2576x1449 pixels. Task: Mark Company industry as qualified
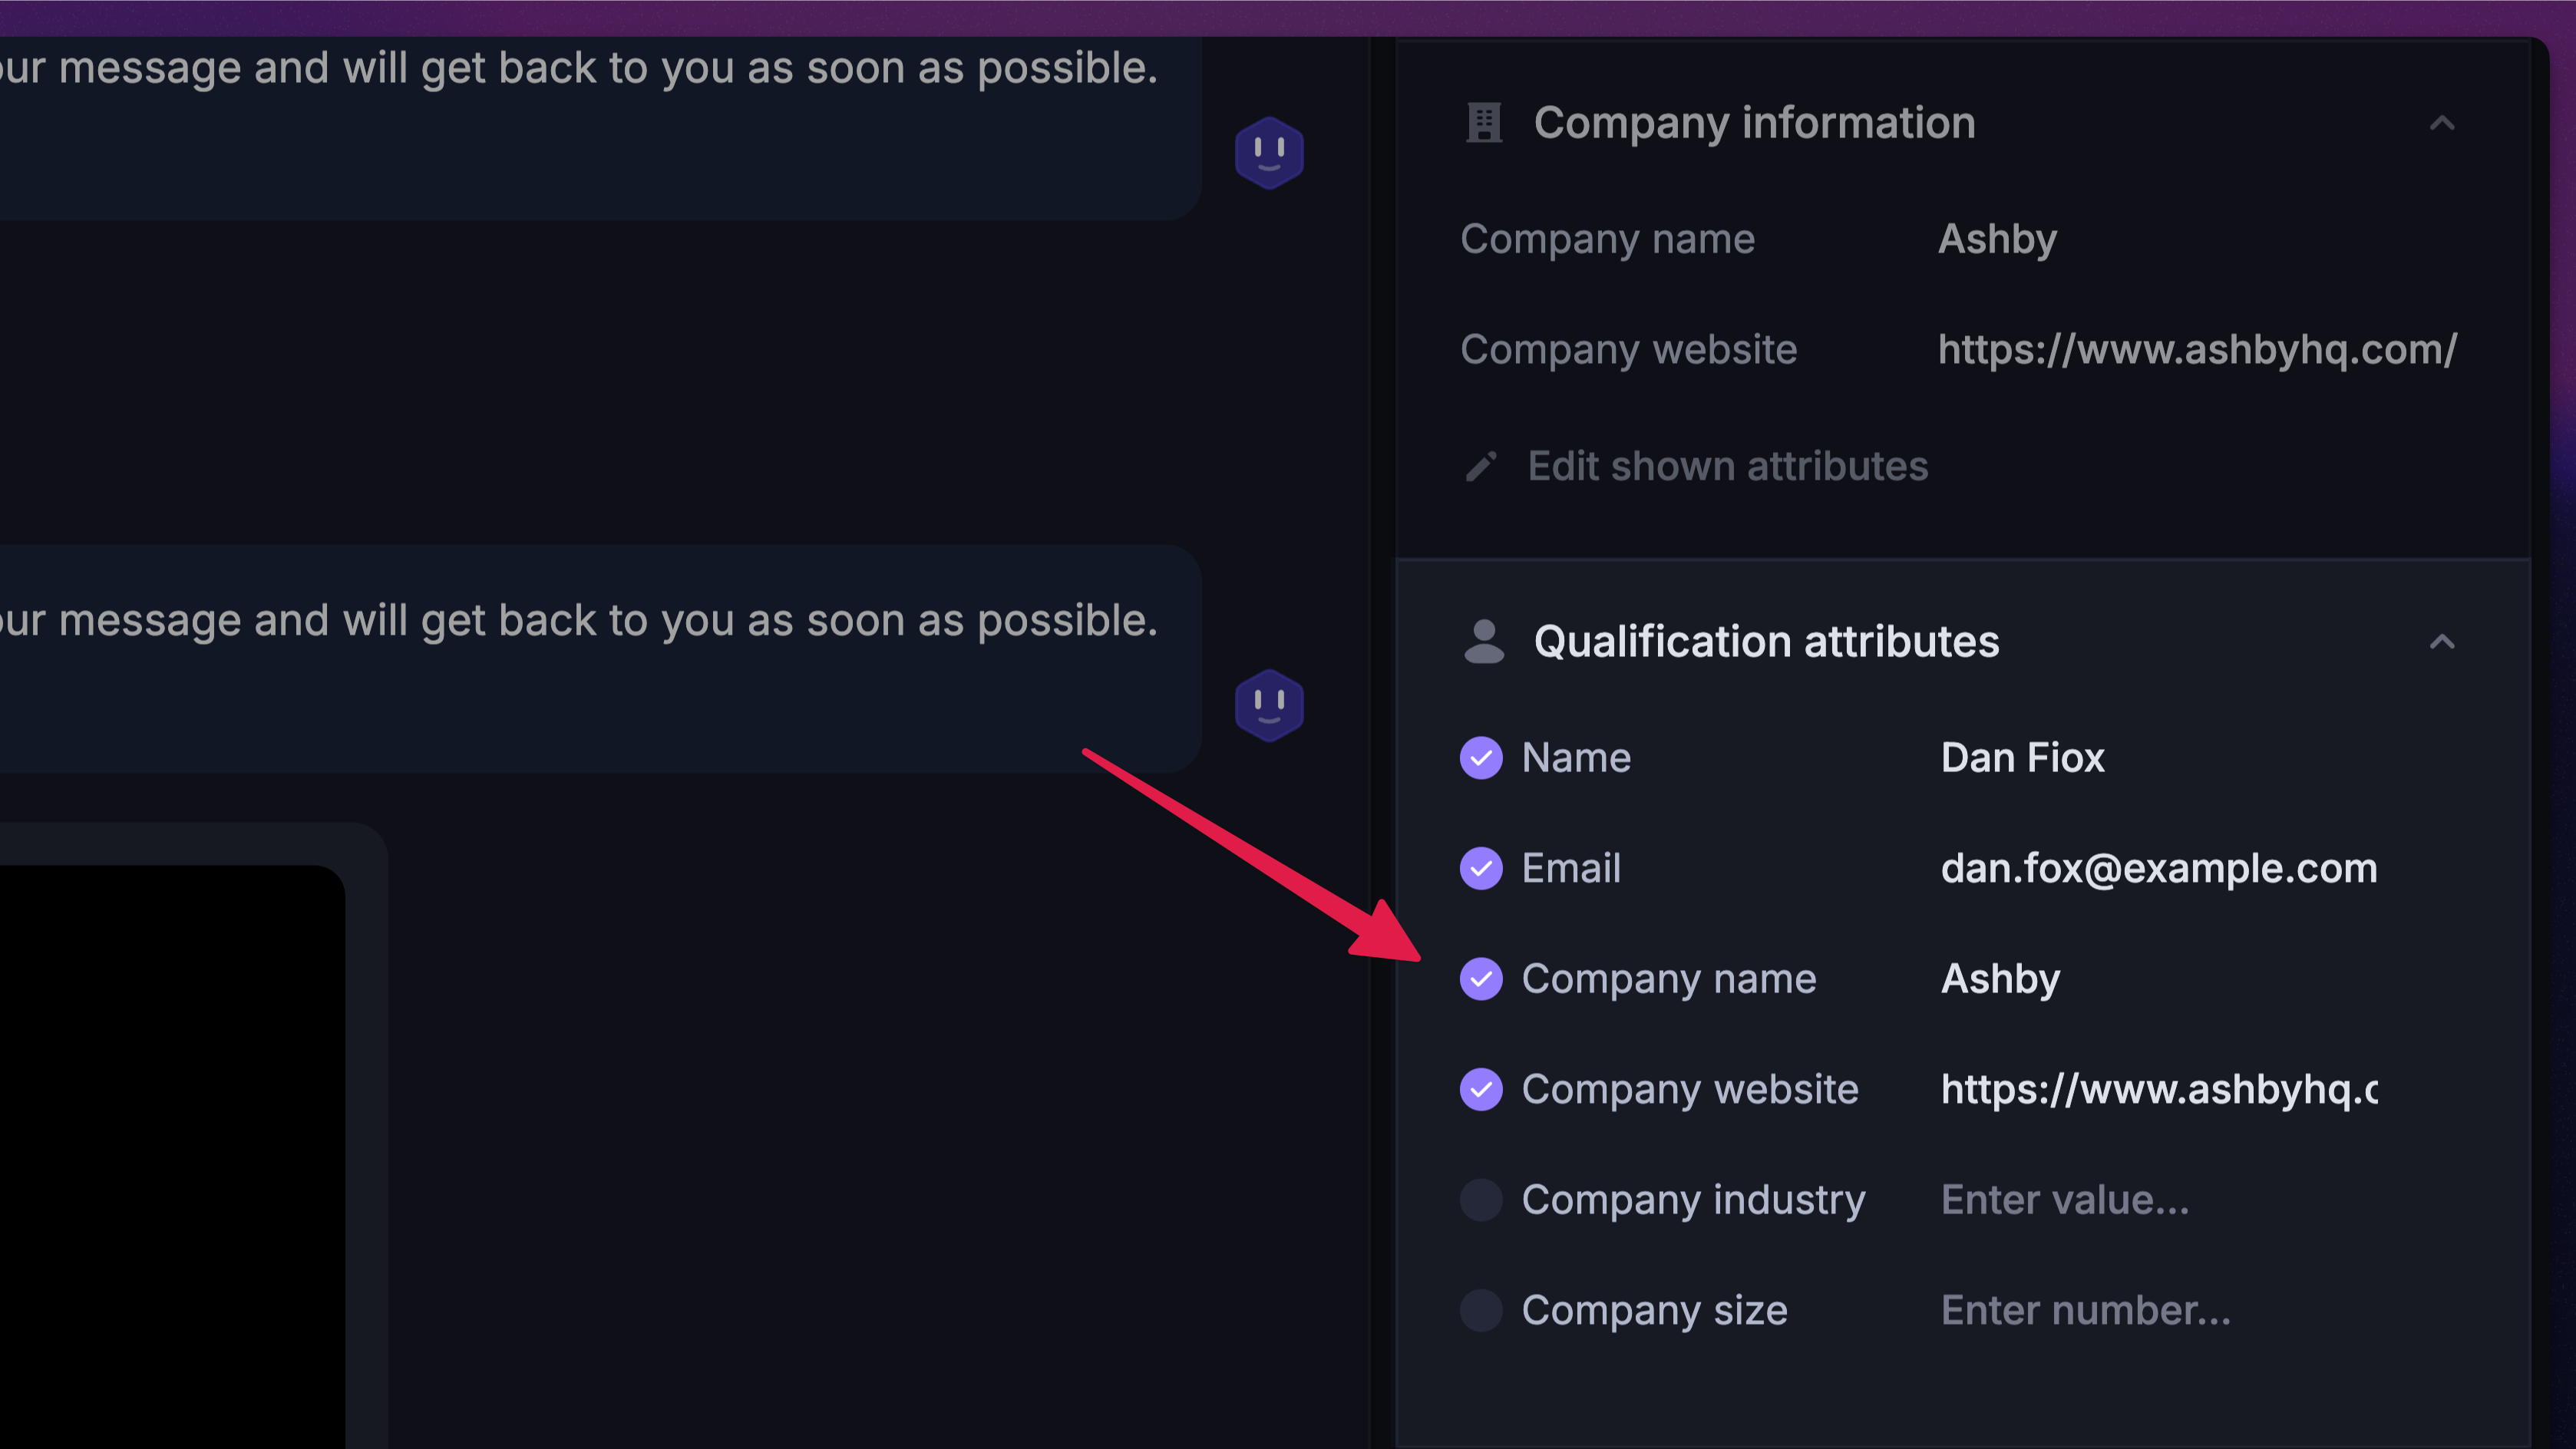(1481, 1200)
